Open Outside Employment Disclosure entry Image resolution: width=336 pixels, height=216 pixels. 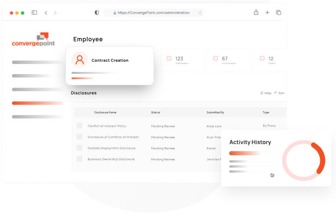(112, 148)
